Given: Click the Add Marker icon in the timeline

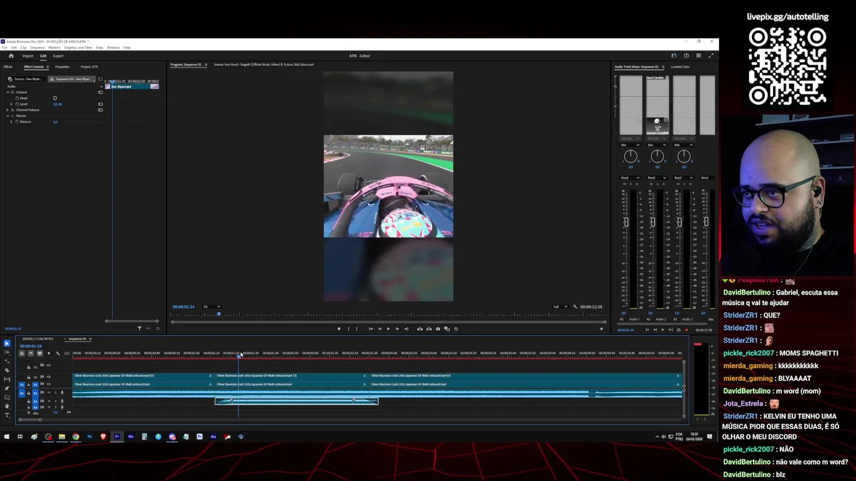Looking at the screenshot, I should click(x=49, y=353).
